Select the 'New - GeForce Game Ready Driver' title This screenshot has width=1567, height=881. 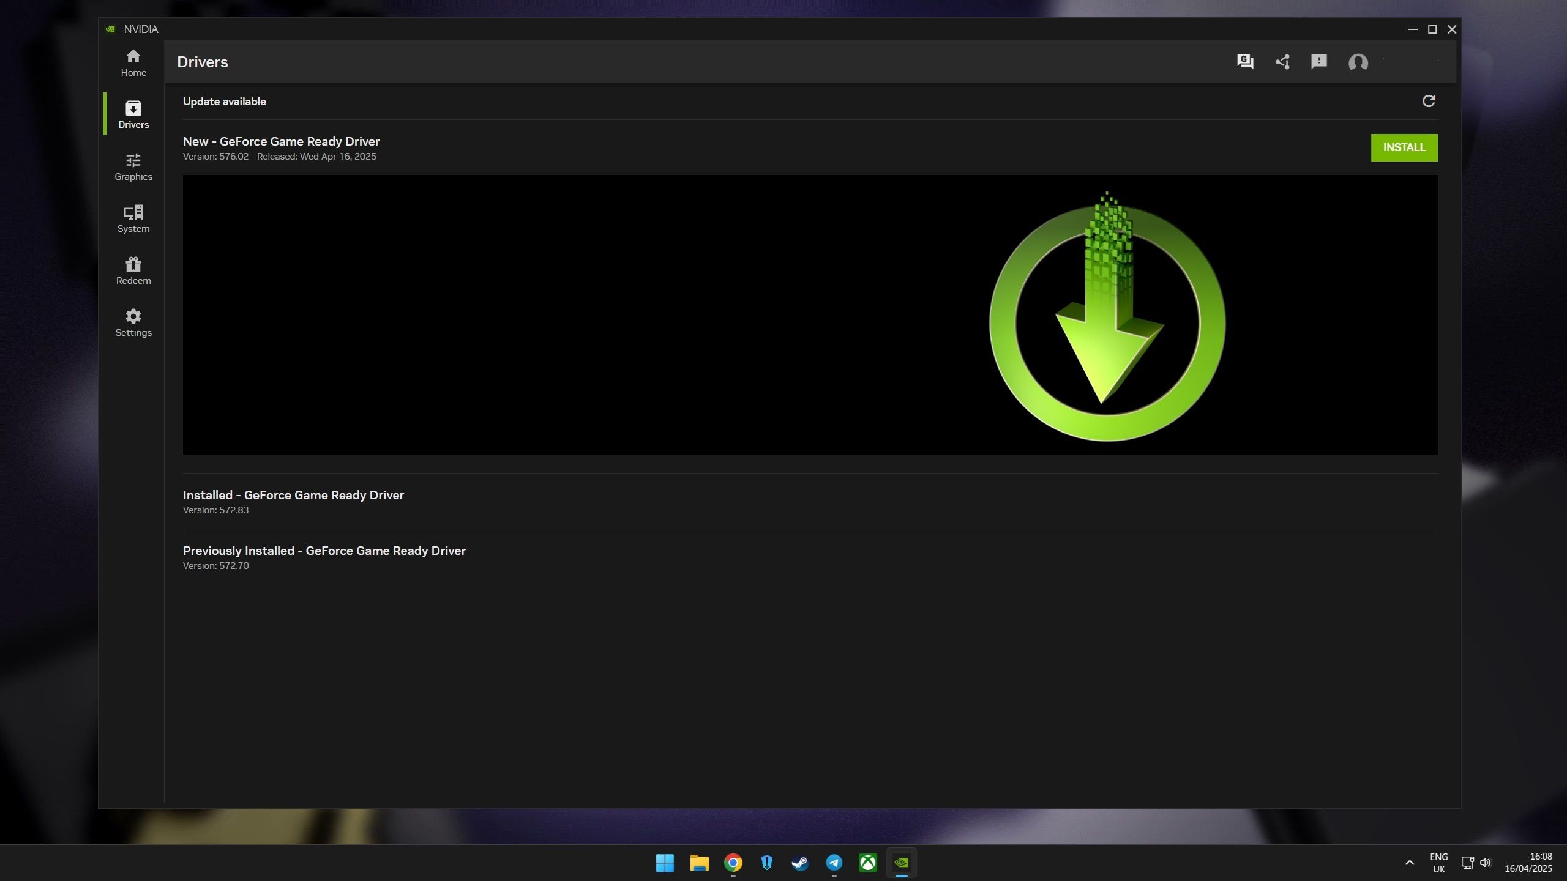pos(281,141)
